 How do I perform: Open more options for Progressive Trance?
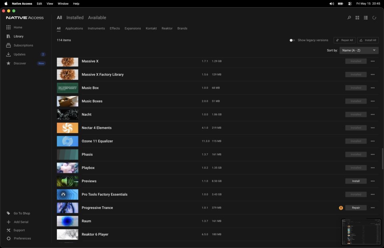click(372, 208)
